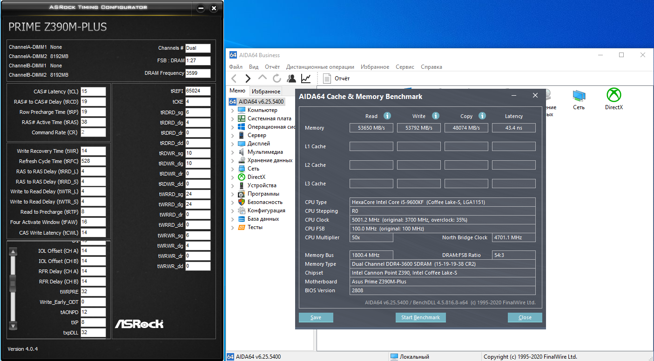Go back using AIDA64 toolbar back arrow
Screen dimensions: 654x361
click(234, 79)
